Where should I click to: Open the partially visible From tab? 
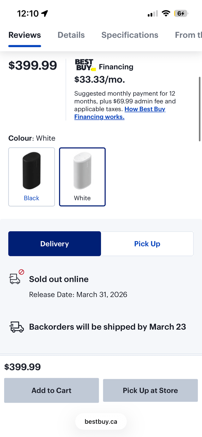tap(188, 35)
